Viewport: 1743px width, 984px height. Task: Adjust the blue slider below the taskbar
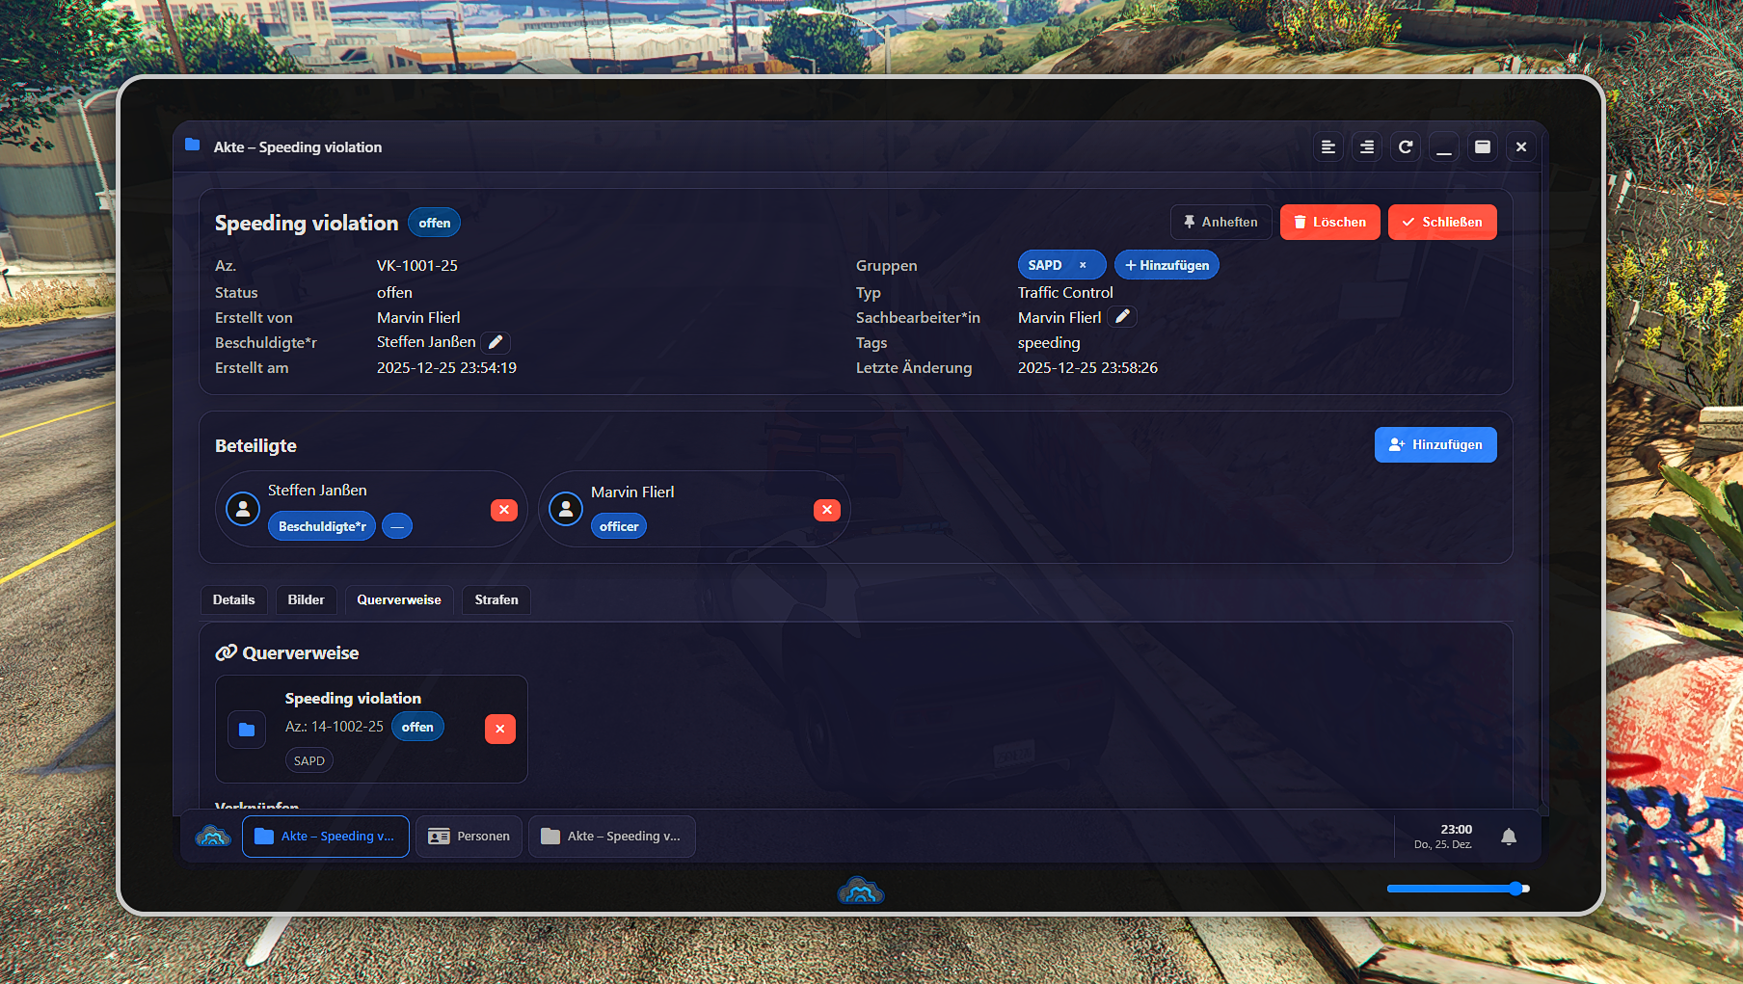click(x=1515, y=889)
